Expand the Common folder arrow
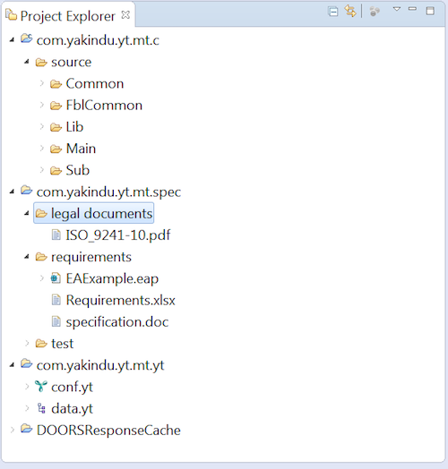448x469 pixels. tap(41, 83)
